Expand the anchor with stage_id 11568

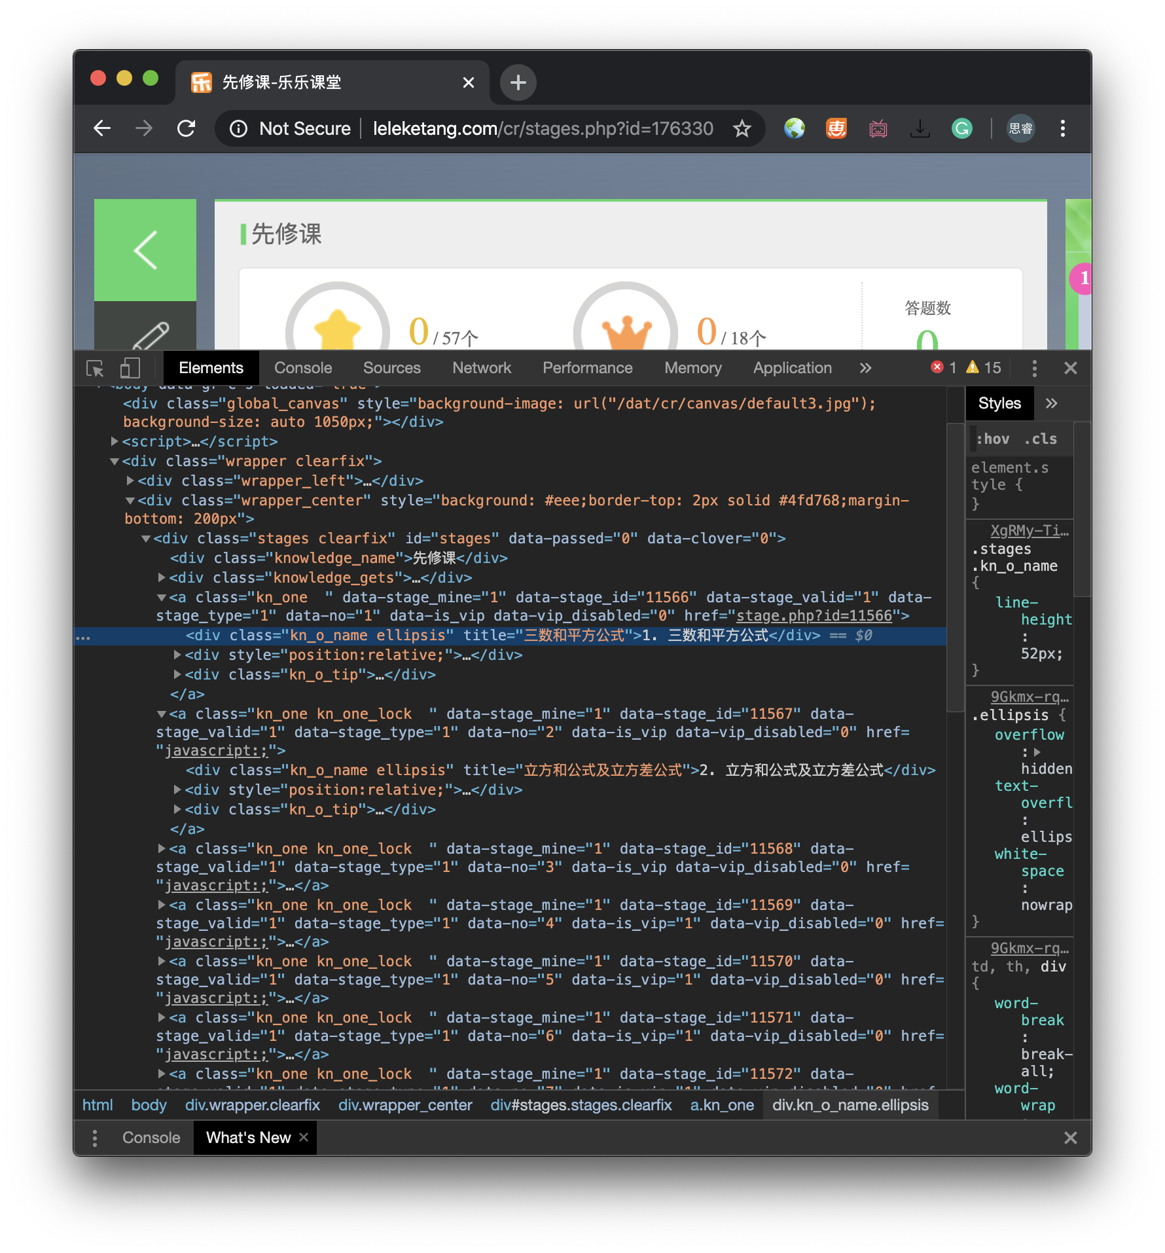click(x=162, y=848)
